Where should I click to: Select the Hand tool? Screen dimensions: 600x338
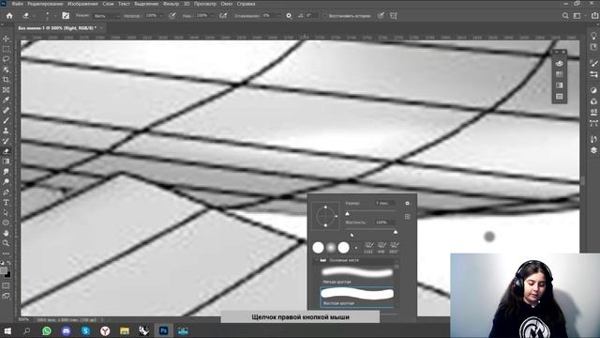(7, 233)
